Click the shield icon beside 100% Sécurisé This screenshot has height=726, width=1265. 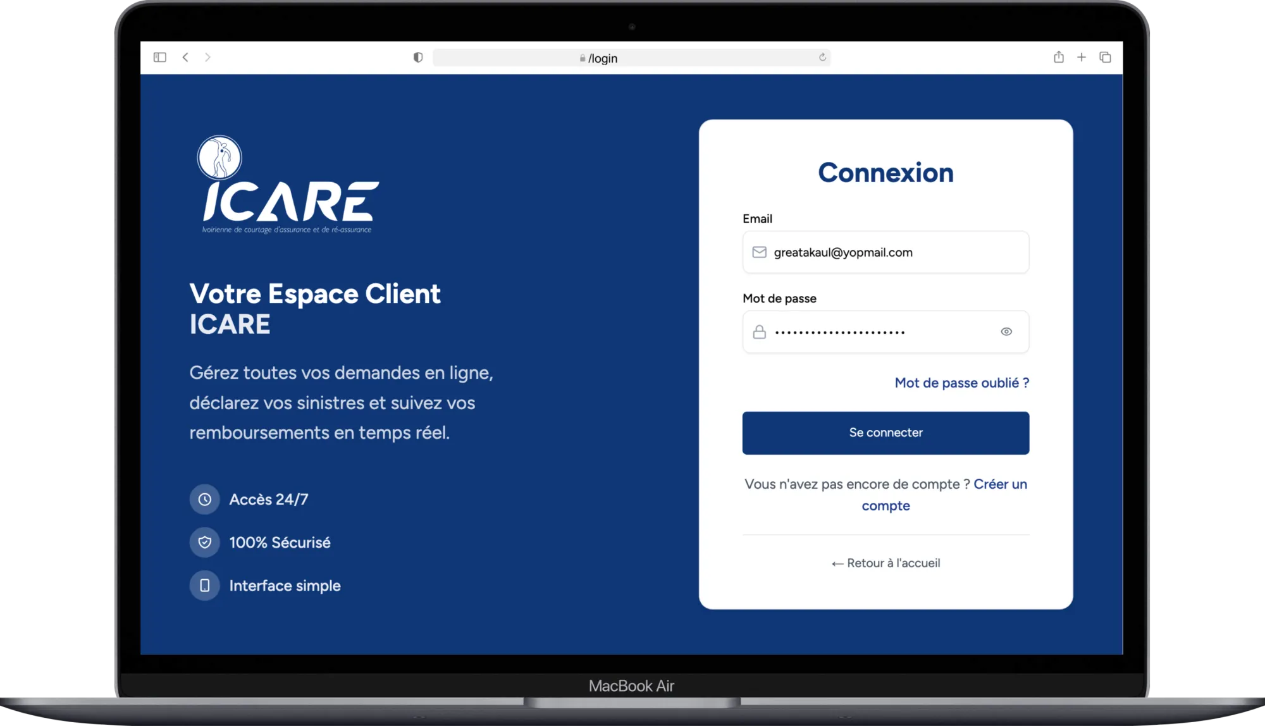[x=204, y=543]
